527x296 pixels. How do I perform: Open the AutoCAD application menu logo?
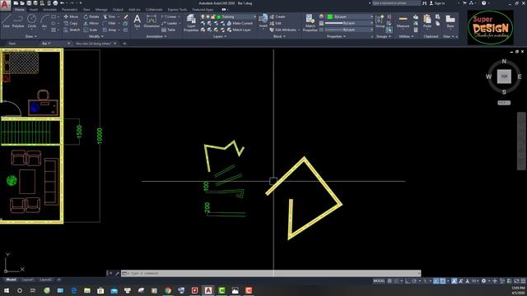[5, 6]
